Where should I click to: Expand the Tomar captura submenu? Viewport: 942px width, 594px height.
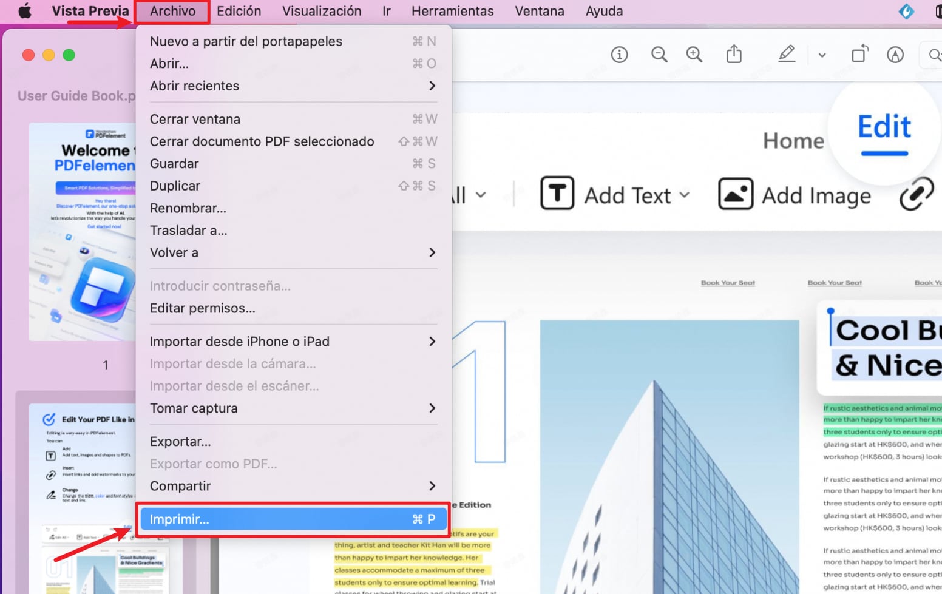click(294, 408)
